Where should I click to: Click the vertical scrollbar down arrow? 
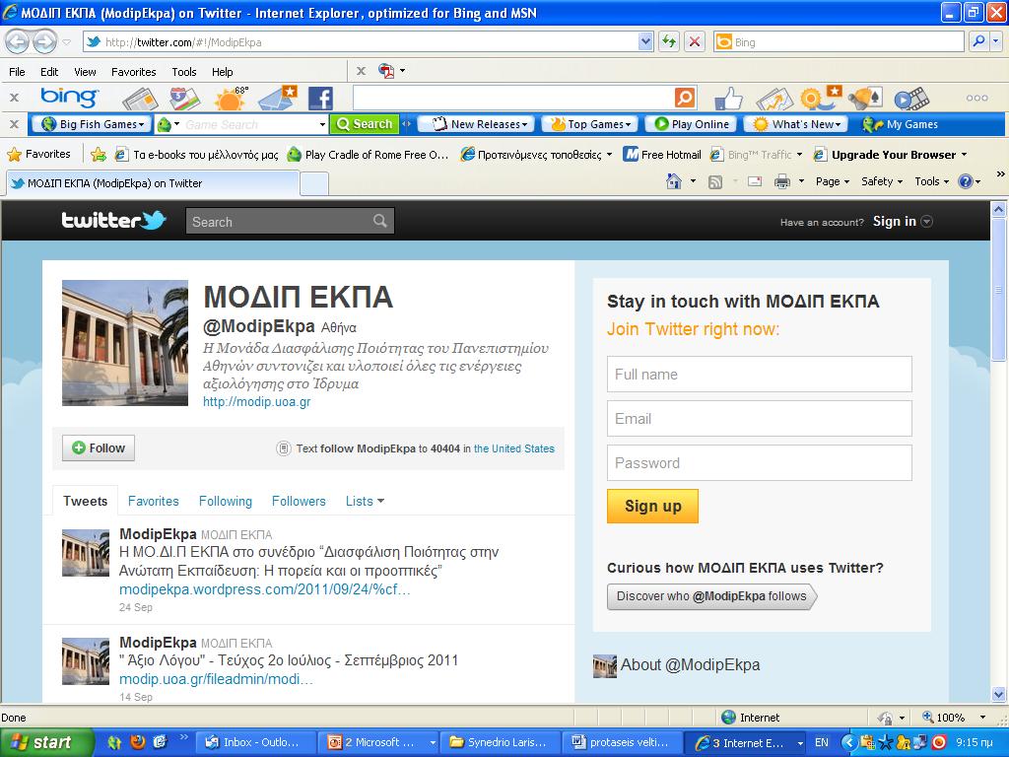[x=999, y=695]
